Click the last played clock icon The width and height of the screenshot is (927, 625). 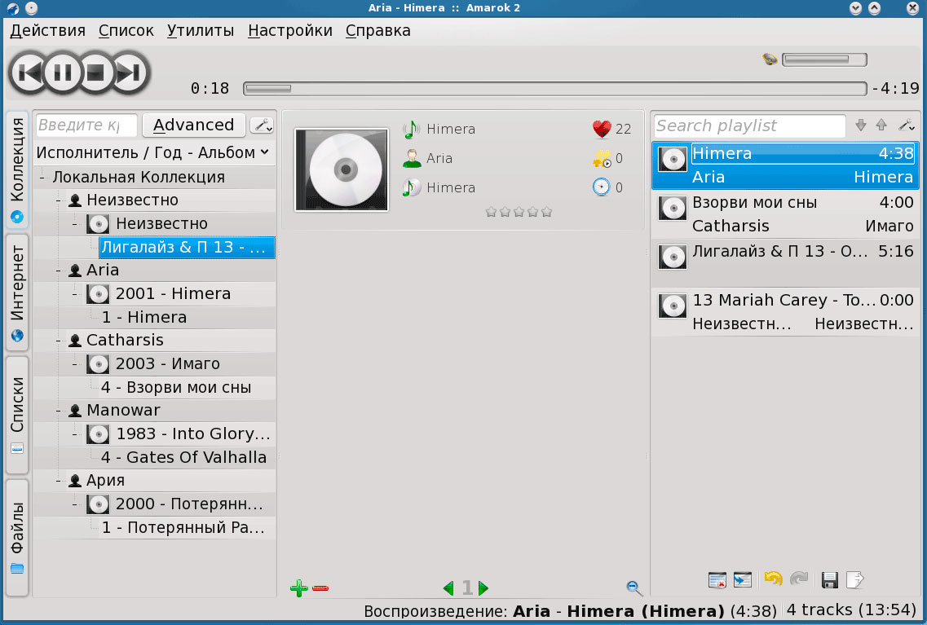(x=601, y=187)
